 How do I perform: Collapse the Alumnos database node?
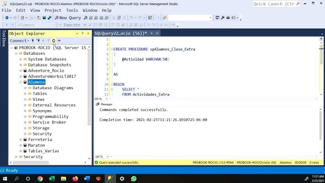pos(21,82)
